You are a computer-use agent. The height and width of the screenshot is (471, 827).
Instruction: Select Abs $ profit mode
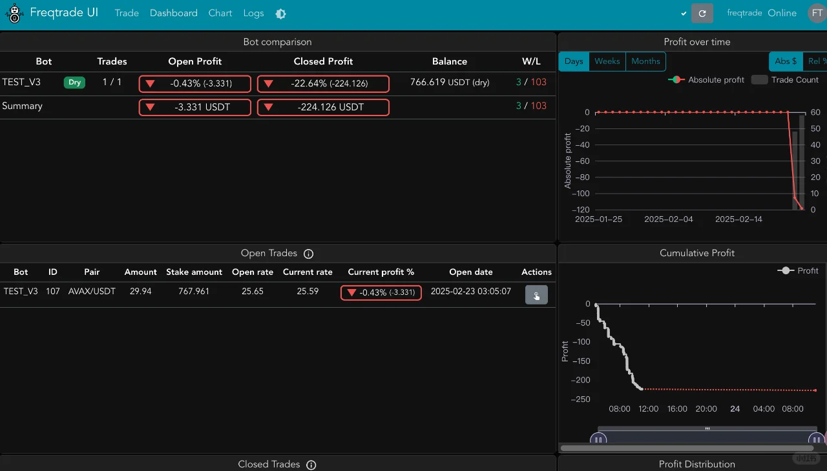tap(786, 61)
